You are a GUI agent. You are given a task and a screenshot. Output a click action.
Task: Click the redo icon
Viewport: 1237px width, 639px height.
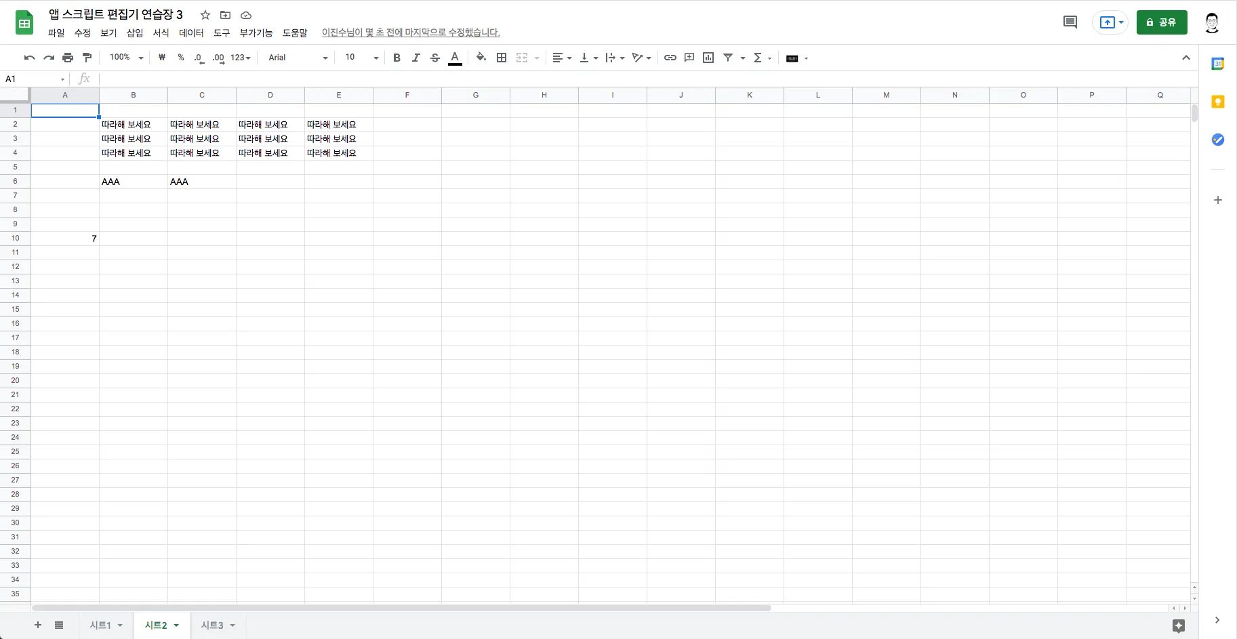pos(49,58)
